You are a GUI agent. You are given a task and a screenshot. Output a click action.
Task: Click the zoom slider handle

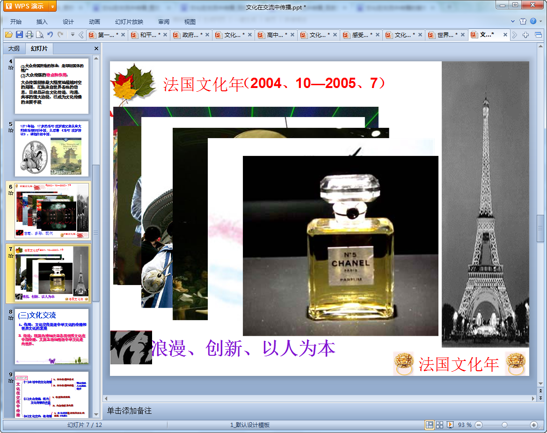click(x=504, y=425)
